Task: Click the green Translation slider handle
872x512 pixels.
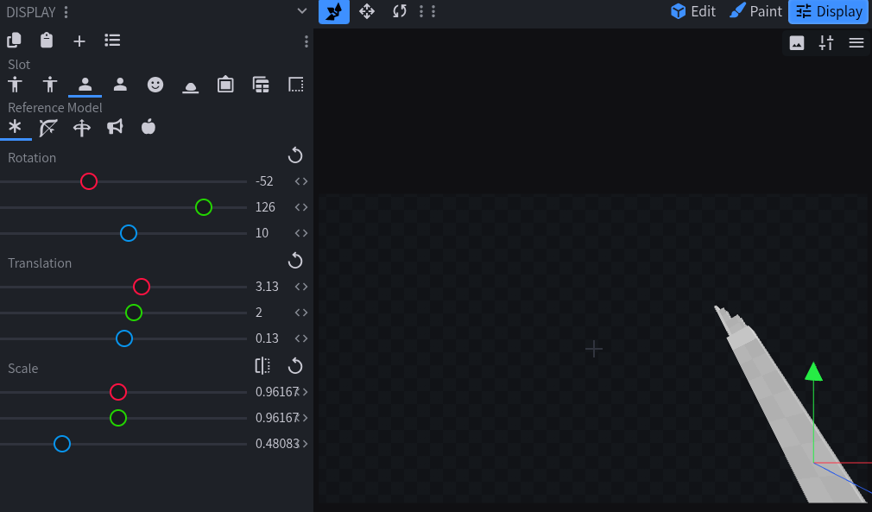Action: (x=134, y=313)
